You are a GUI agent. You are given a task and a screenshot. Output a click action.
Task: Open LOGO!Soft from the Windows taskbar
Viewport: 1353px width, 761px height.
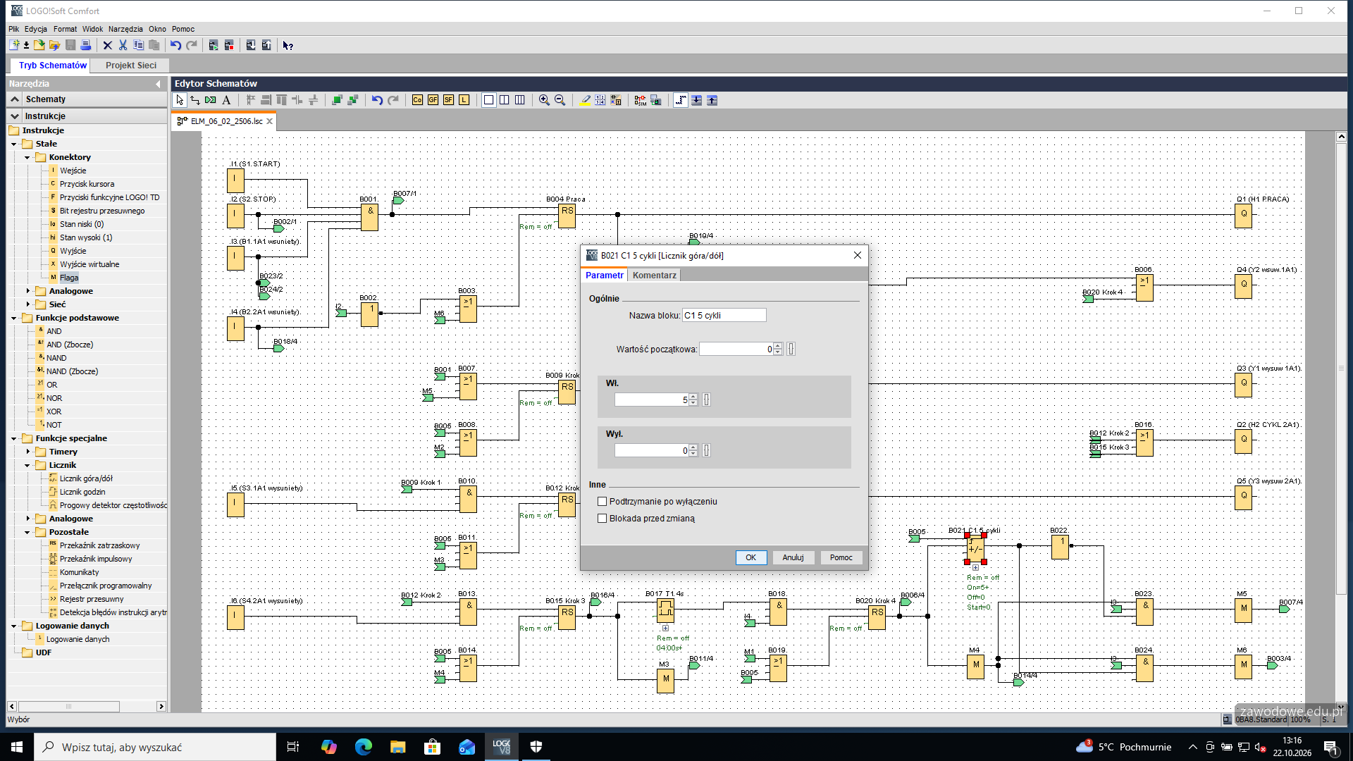[x=502, y=747]
